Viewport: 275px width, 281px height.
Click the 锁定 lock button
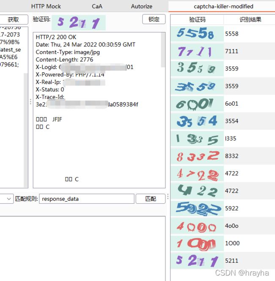pyautogui.click(x=154, y=19)
